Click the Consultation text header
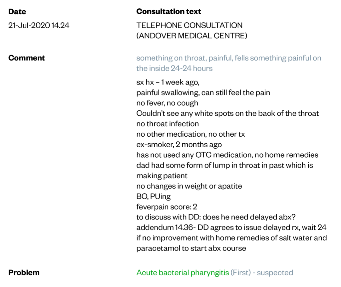 (x=169, y=12)
